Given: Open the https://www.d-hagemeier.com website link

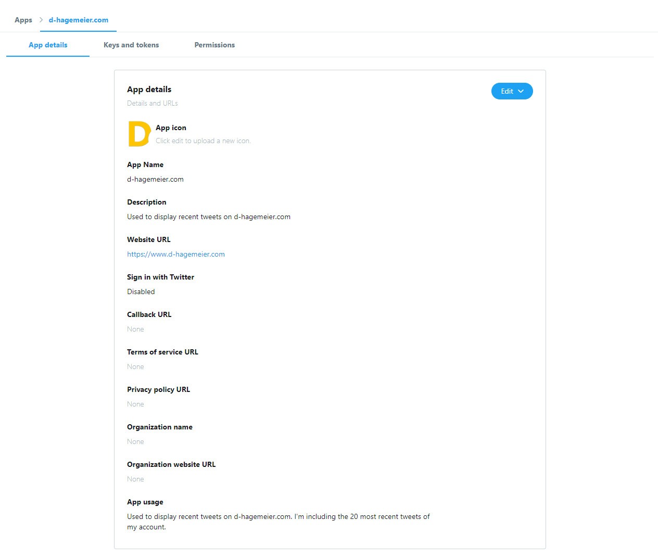Looking at the screenshot, I should point(176,254).
